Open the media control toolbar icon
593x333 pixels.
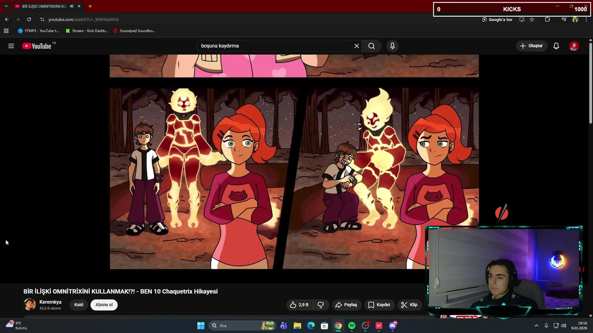pos(564,19)
